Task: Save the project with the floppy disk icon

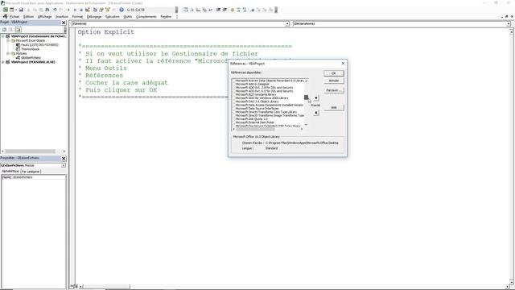Action: [x=21, y=10]
